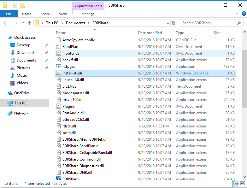
Task: Click the AstroSpy.exe.config file icon
Action: [59, 40]
